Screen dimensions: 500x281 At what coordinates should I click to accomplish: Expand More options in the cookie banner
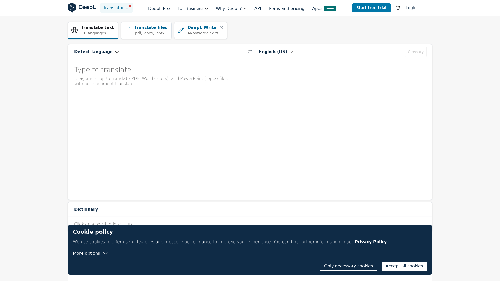point(90,253)
